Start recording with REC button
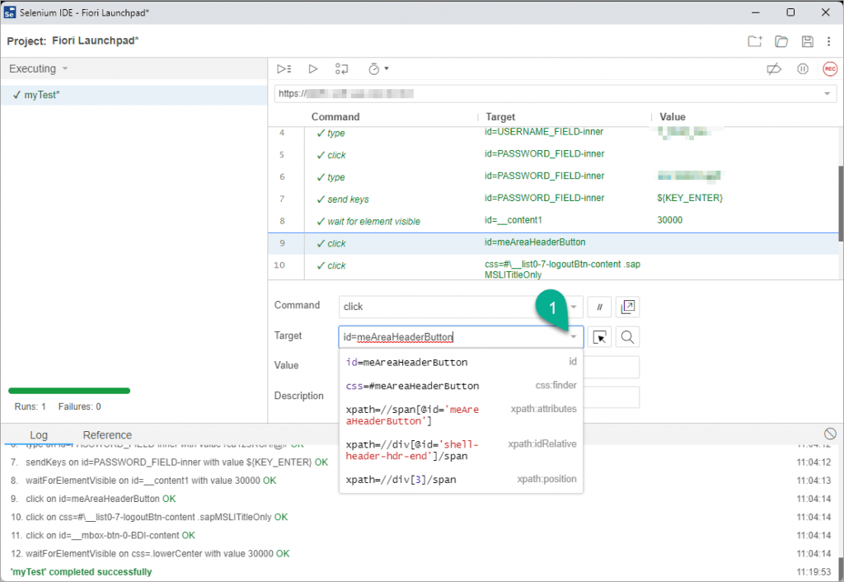Screen dimensions: 844x582 point(830,69)
